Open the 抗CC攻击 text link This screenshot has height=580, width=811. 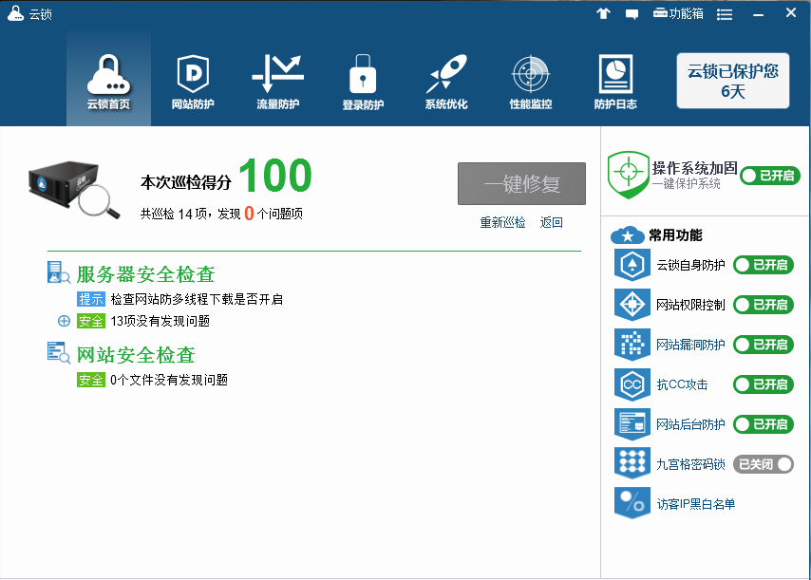point(682,384)
